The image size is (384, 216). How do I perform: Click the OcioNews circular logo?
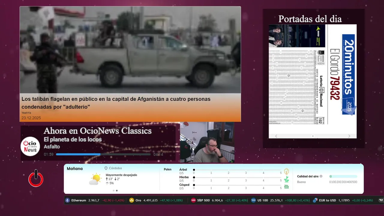pos(30,146)
